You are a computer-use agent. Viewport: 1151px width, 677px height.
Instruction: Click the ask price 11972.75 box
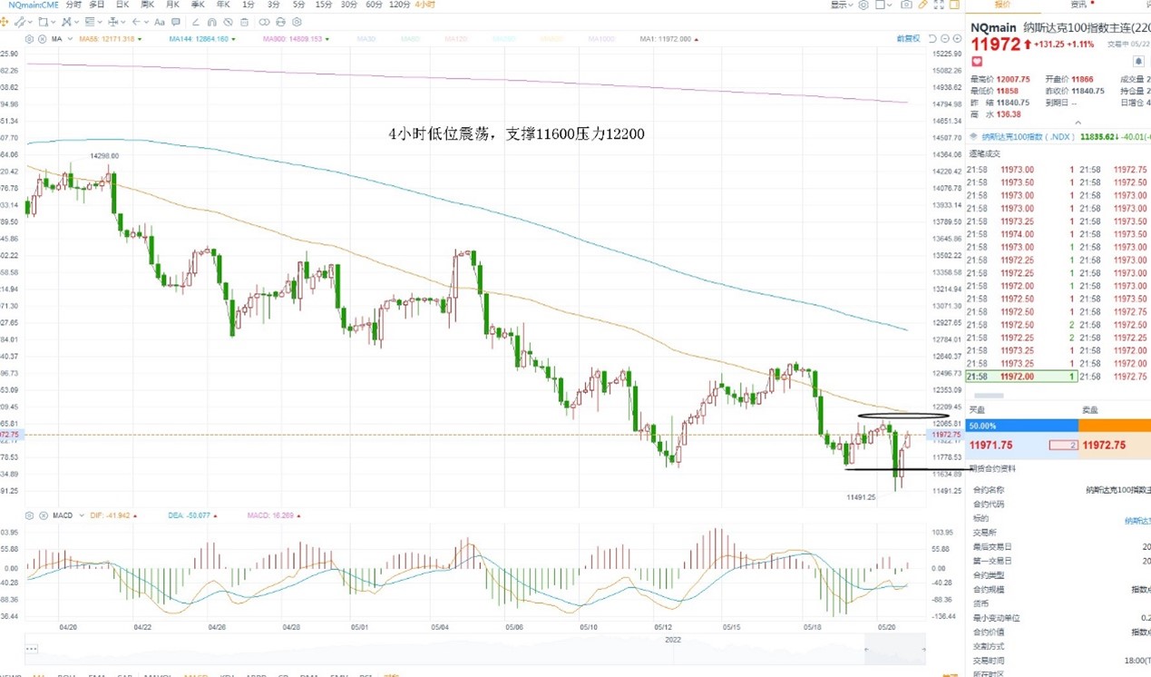1106,446
